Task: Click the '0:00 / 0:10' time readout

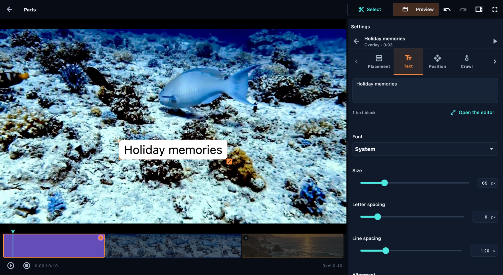Action: point(46,266)
